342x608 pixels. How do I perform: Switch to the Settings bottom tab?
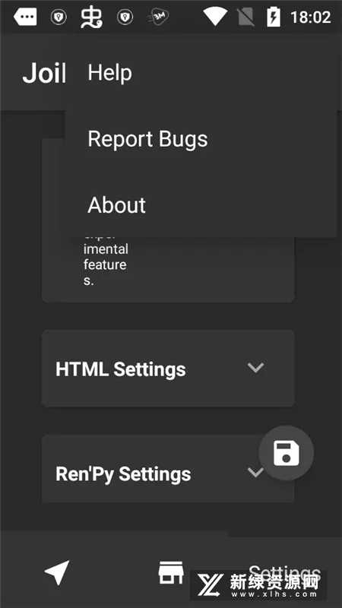click(284, 572)
